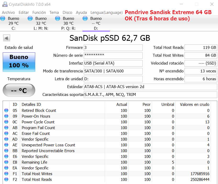Image resolution: width=218 pixels, height=184 pixels.
Task: Click the blue orb for Unexpected Power Loss Count
Action: 6,145
